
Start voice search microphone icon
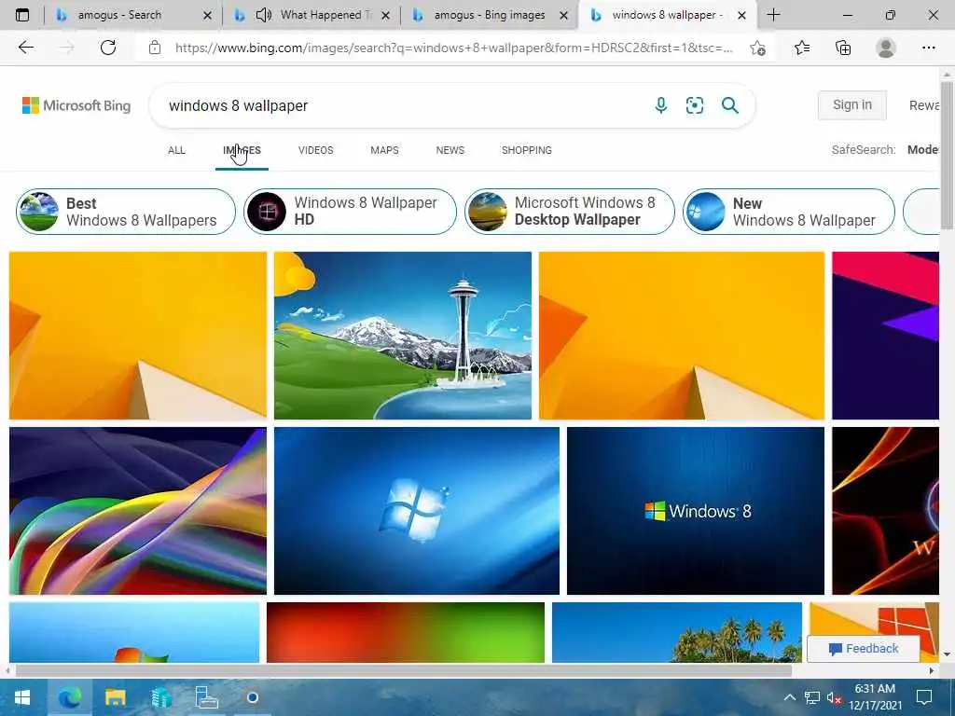pos(661,105)
